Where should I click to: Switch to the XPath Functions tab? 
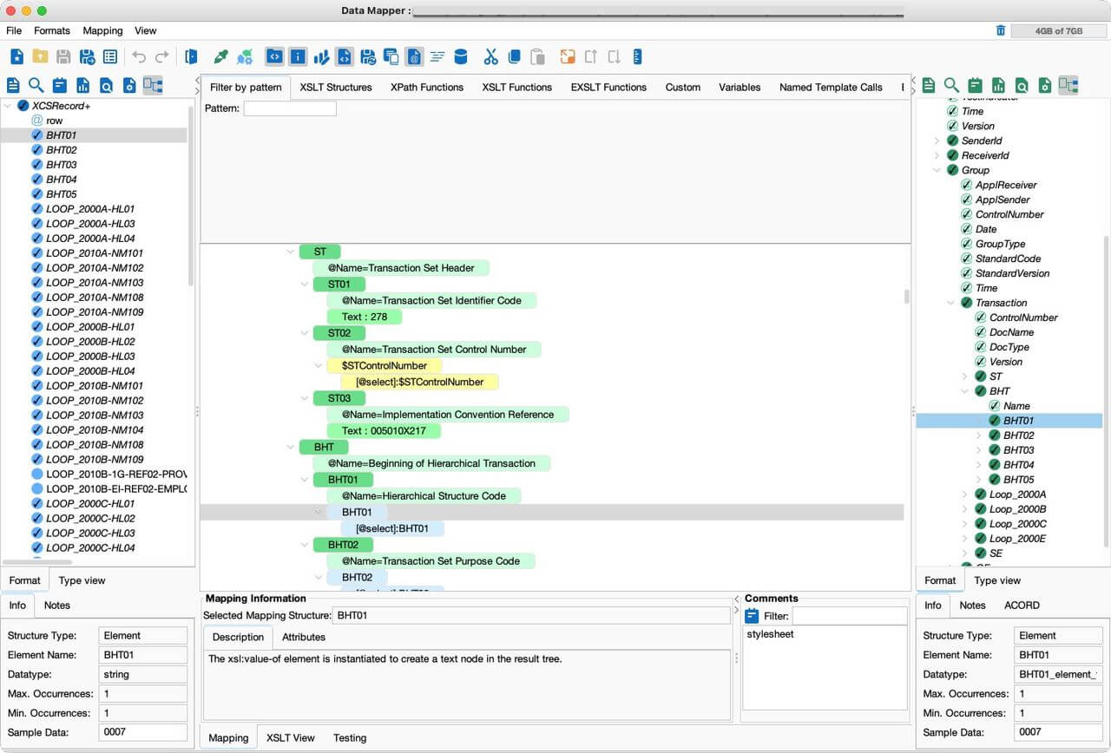tap(427, 87)
